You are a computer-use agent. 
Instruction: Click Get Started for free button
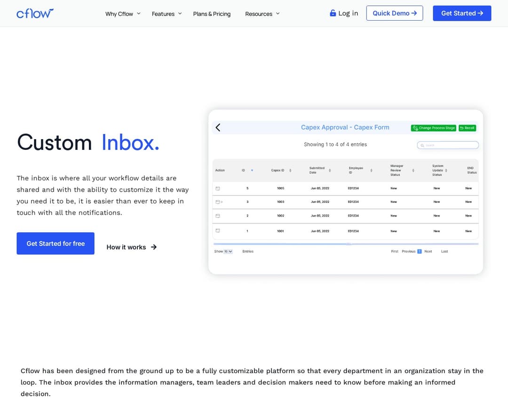coord(56,243)
